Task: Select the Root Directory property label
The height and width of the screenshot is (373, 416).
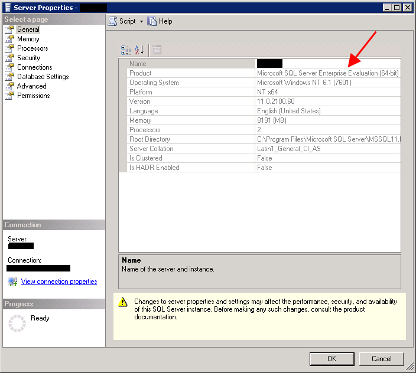Action: point(149,139)
